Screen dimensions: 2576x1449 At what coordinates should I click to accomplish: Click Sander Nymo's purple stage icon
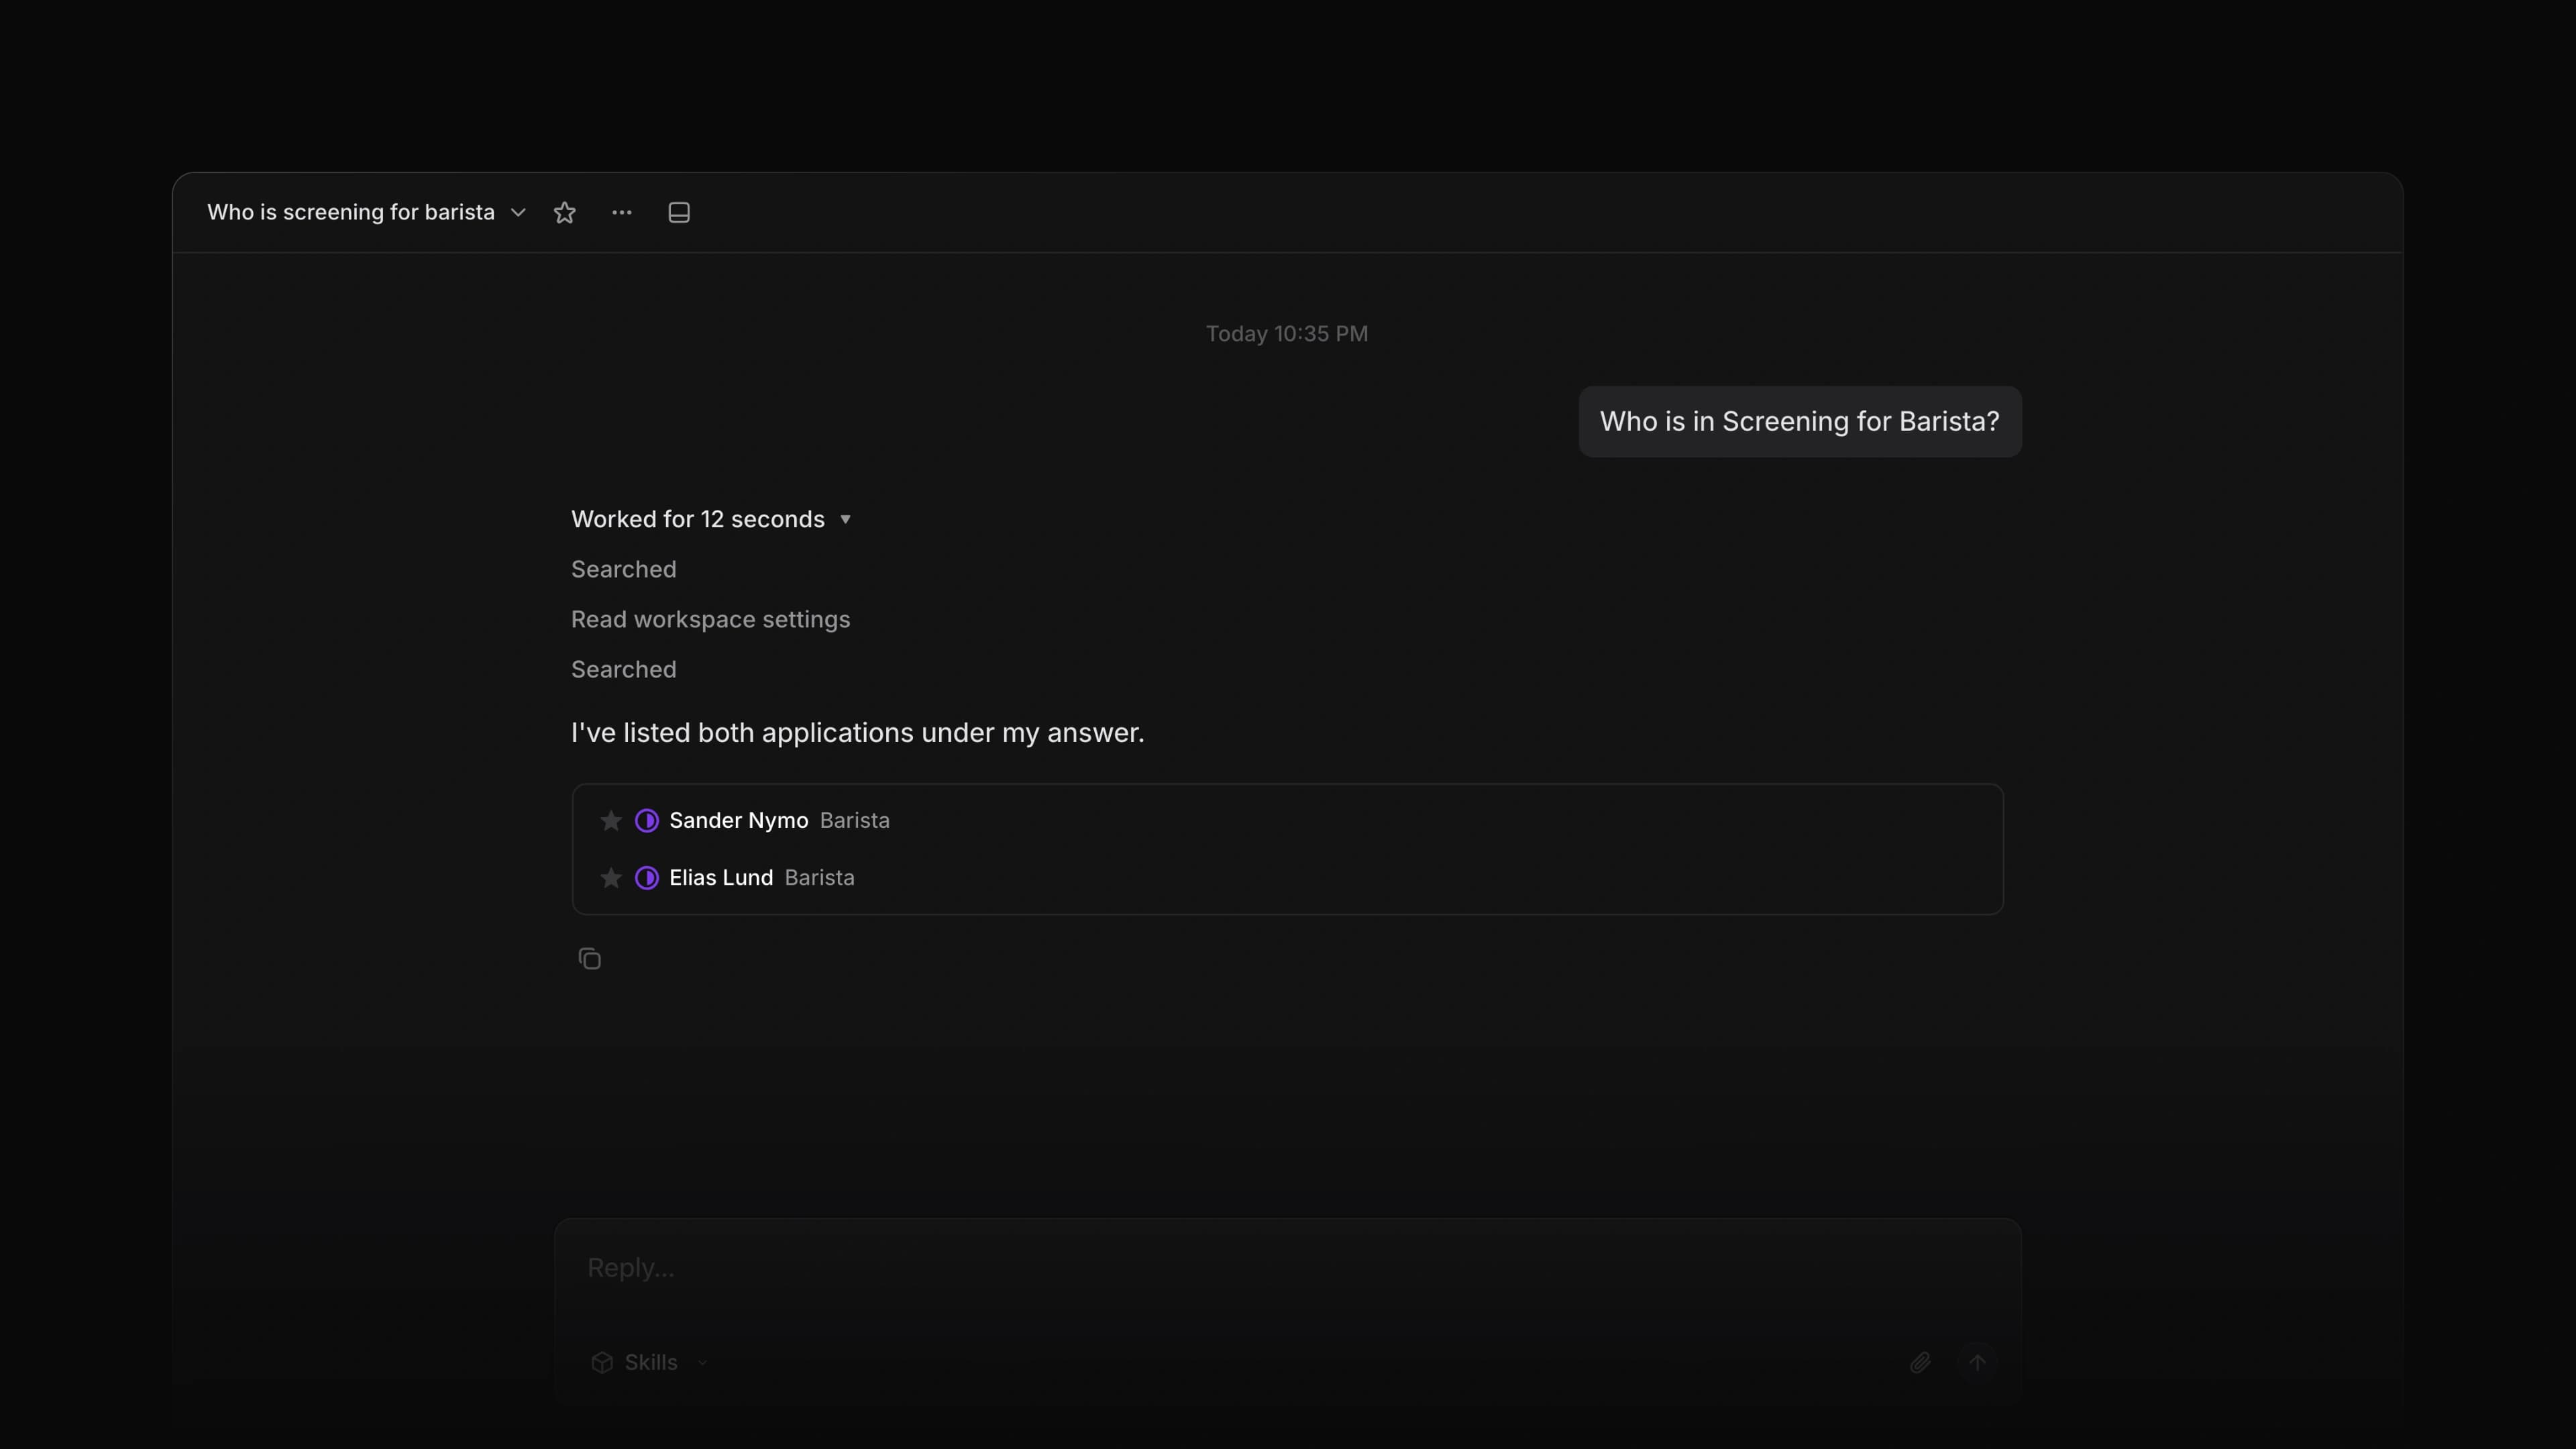tap(647, 821)
